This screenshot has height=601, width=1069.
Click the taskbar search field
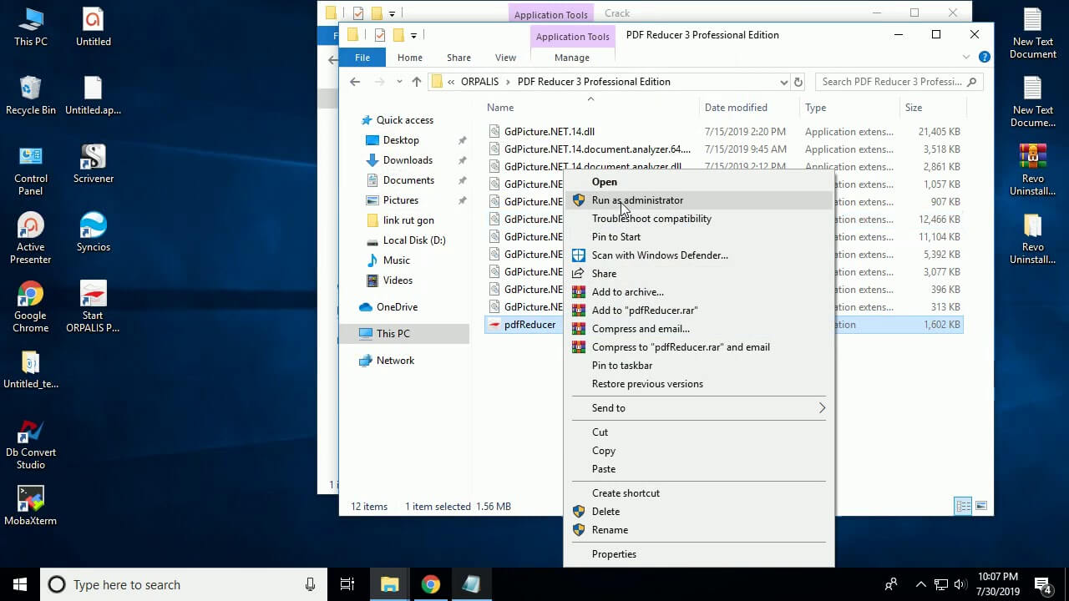(x=182, y=584)
